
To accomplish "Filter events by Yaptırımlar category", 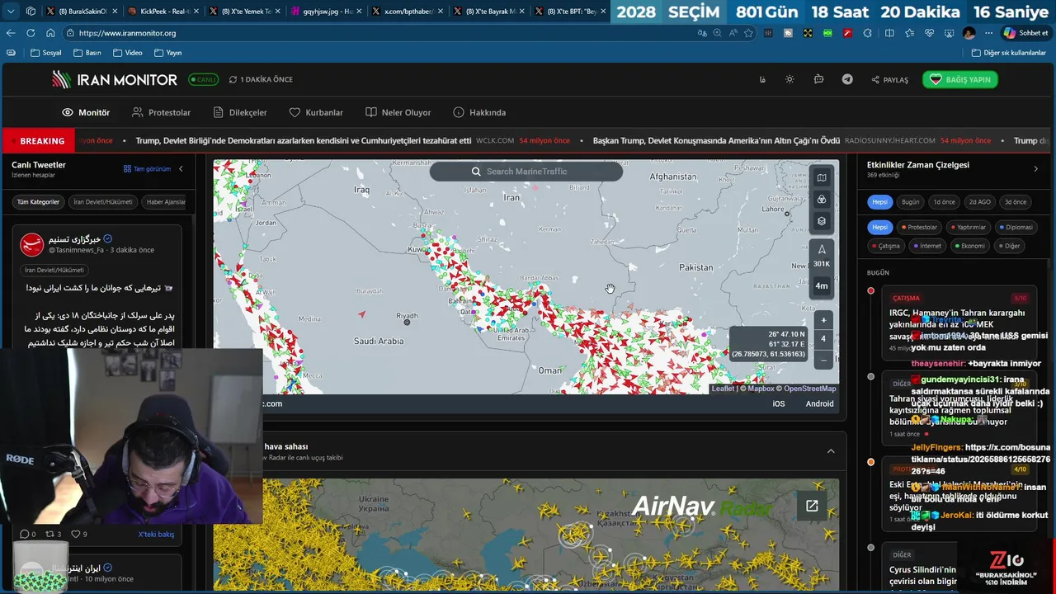I will click(x=968, y=227).
